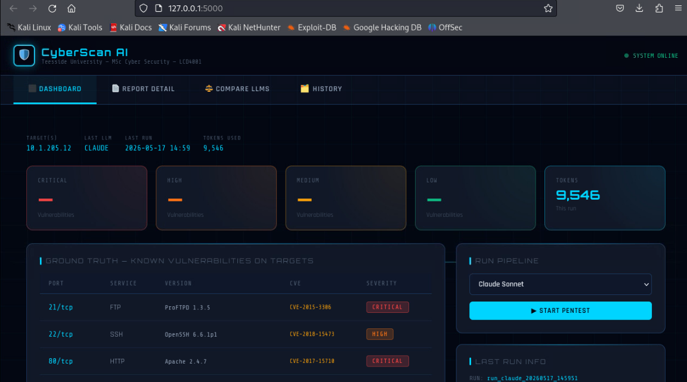The image size is (687, 382).
Task: Bookmark this page with the star icon
Action: pyautogui.click(x=548, y=8)
